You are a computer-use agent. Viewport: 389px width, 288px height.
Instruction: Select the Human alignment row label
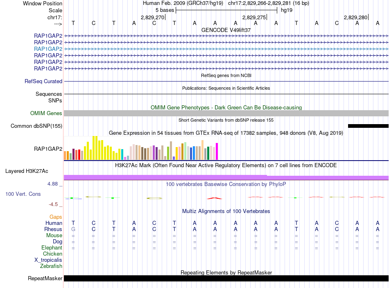pos(54,223)
